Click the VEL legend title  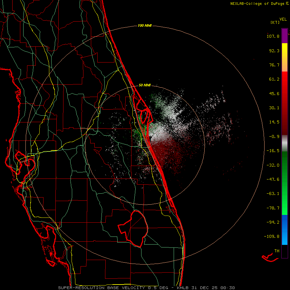[283, 19]
